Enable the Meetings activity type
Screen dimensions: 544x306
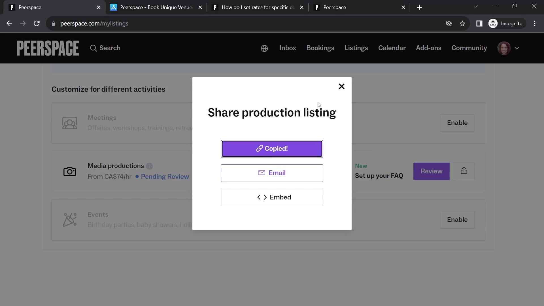pos(457,123)
